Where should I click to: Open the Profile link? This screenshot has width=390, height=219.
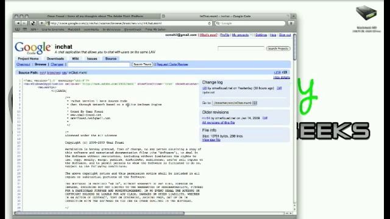pos(225,35)
